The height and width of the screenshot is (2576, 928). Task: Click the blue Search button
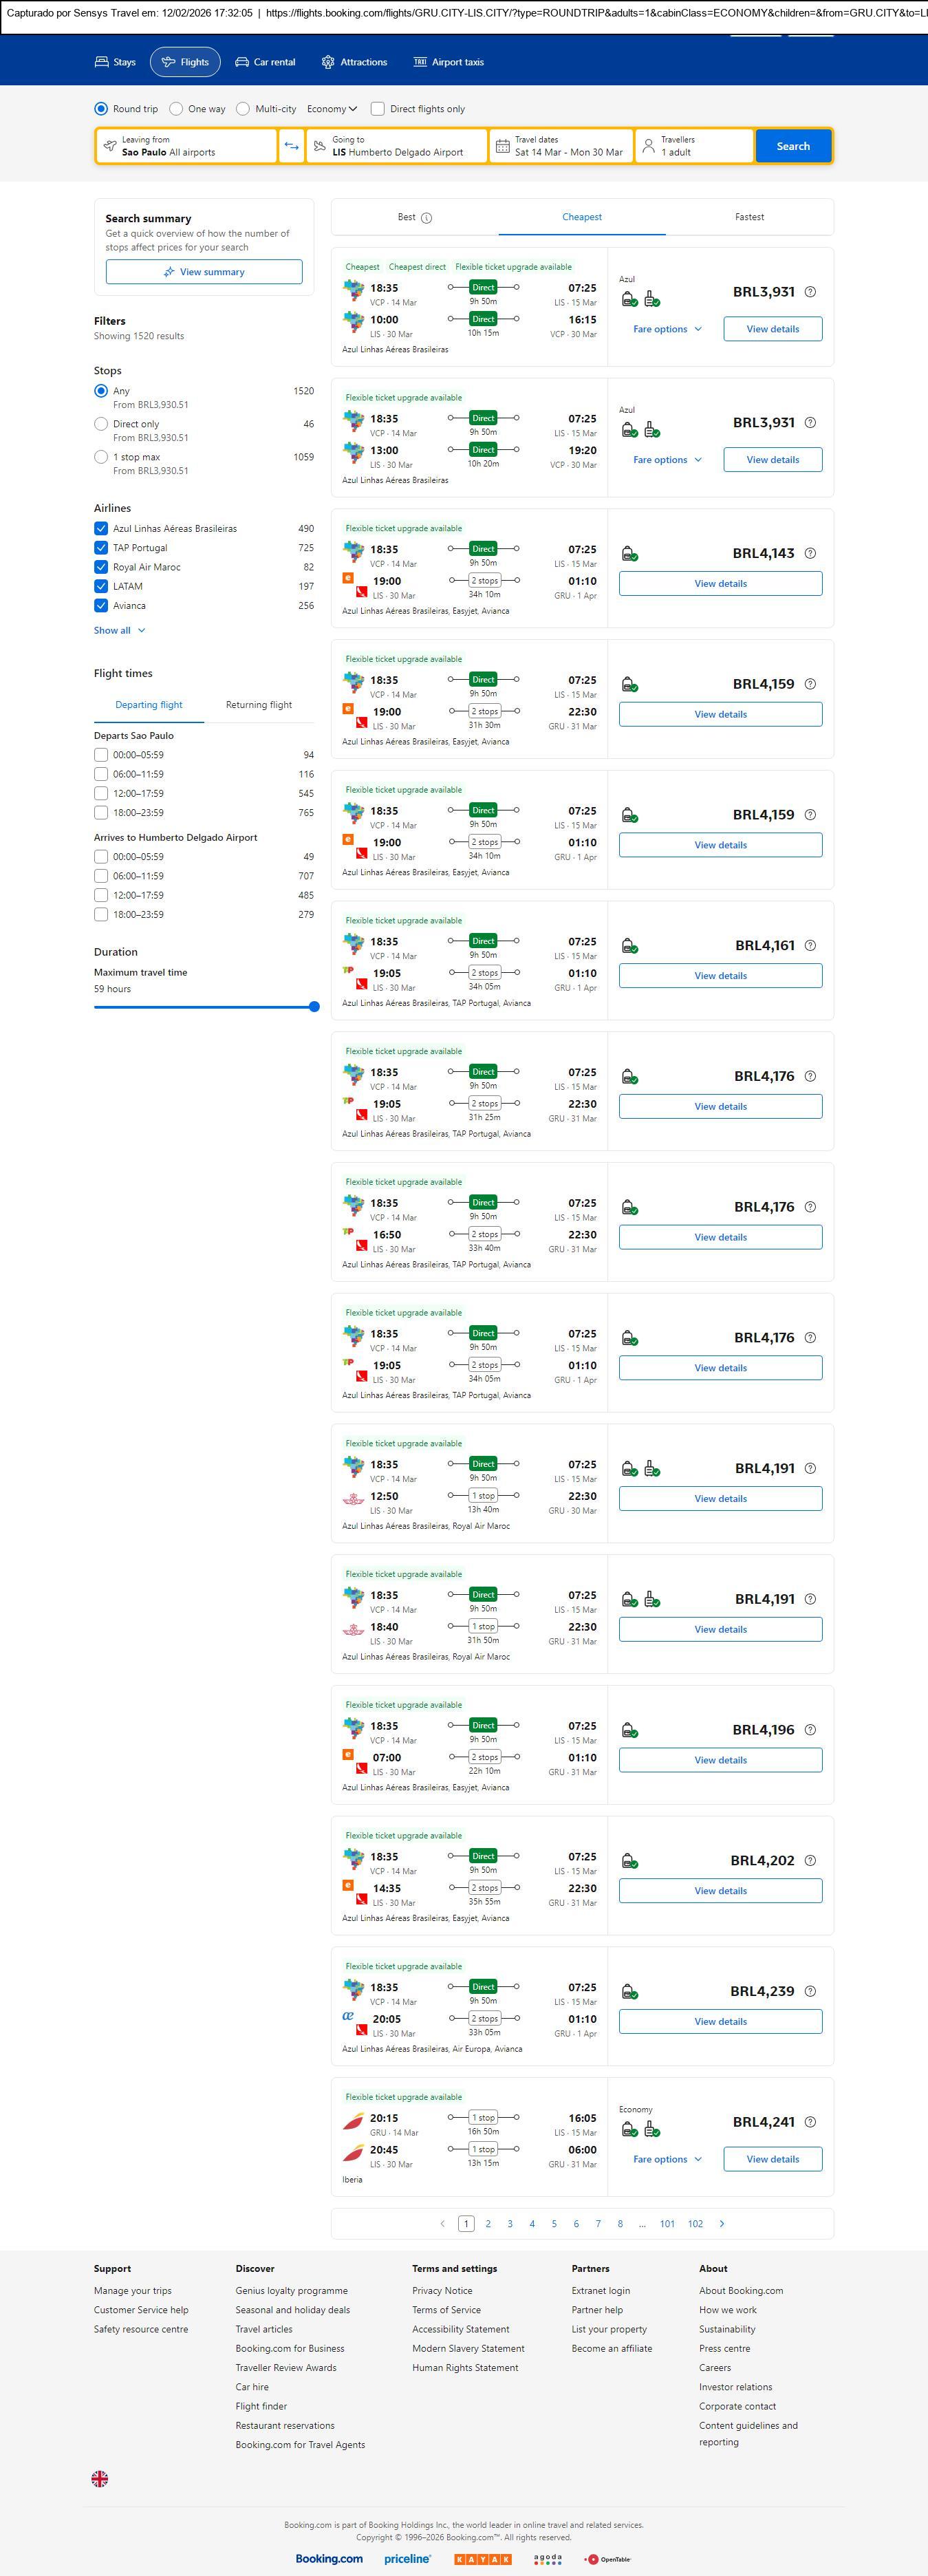pyautogui.click(x=793, y=146)
